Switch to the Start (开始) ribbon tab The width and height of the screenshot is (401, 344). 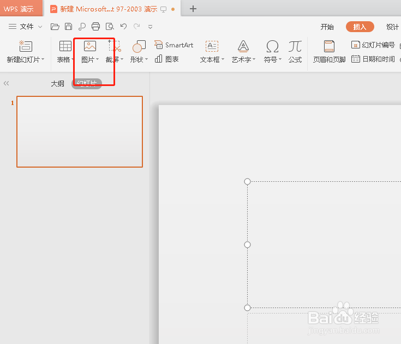[327, 27]
